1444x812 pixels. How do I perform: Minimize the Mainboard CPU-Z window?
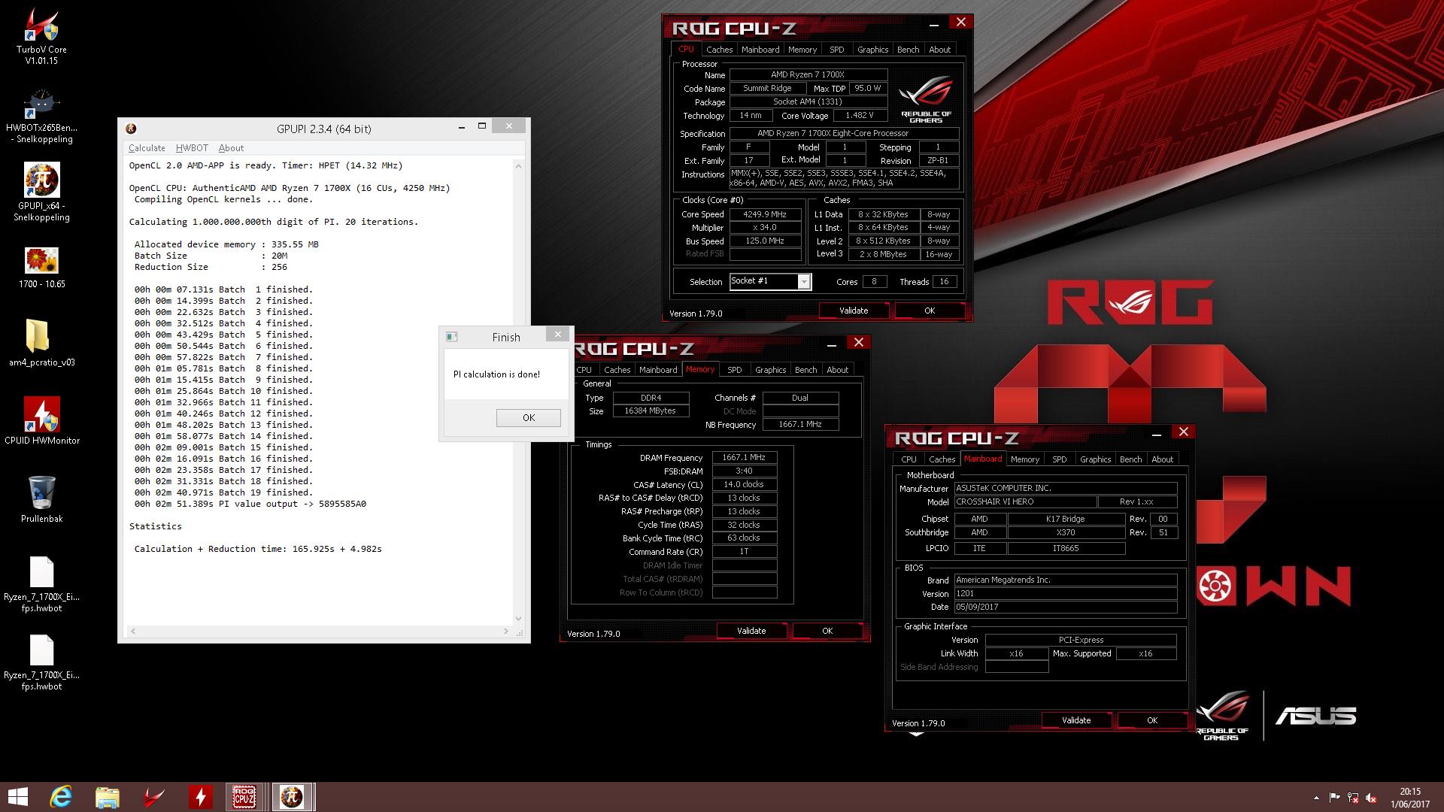pyautogui.click(x=1157, y=433)
